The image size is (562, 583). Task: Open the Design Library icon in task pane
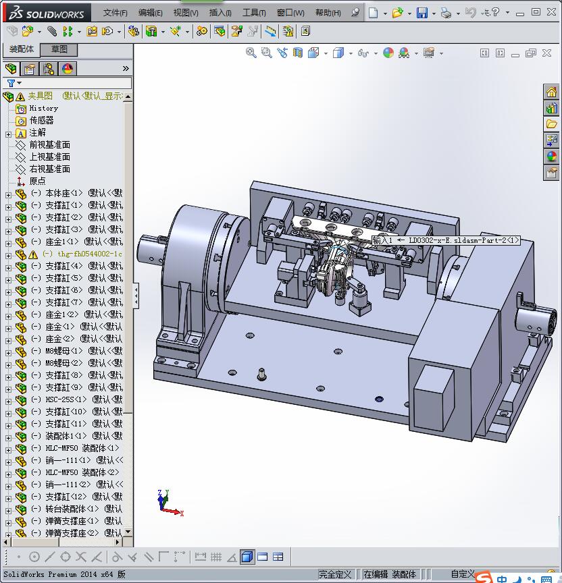(x=551, y=108)
